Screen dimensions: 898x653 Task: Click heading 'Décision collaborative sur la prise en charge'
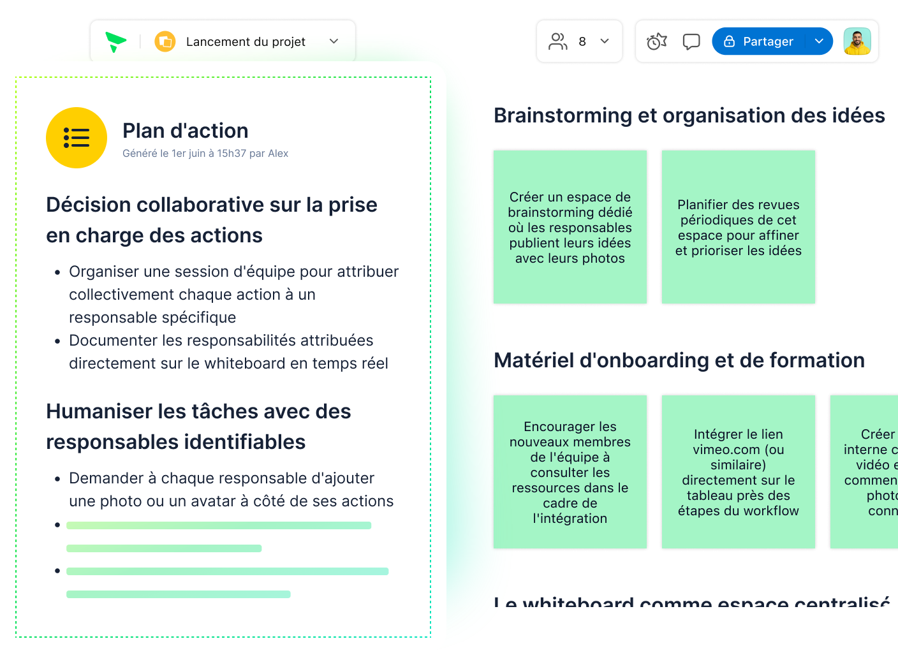pos(212,220)
